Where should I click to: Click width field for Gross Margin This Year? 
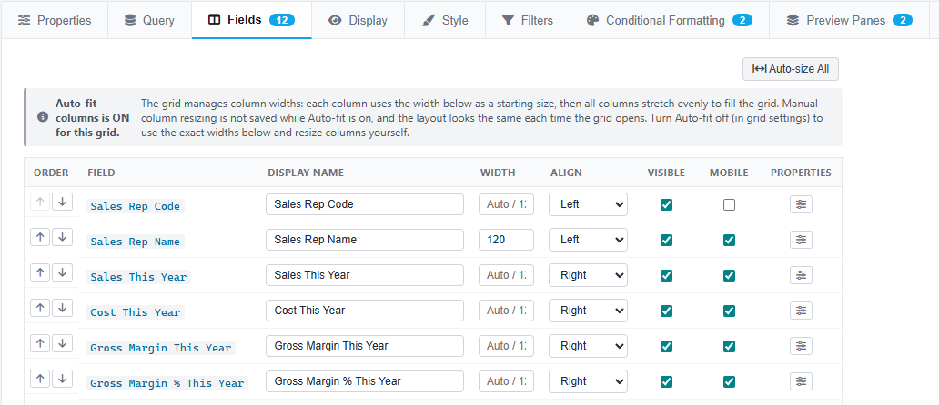506,346
